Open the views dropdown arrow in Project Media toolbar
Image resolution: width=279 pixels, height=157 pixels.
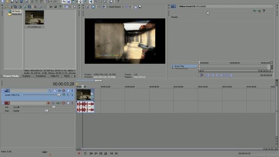[x=70, y=7]
